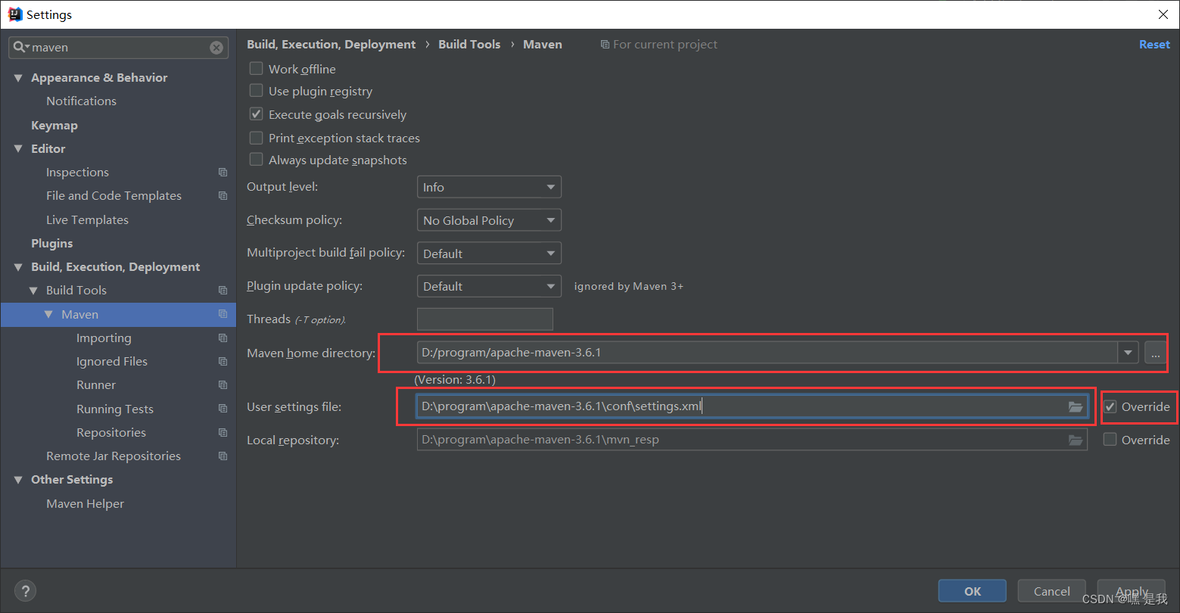Click project-level icon next to Repositories
Image resolution: width=1180 pixels, height=613 pixels.
223,433
